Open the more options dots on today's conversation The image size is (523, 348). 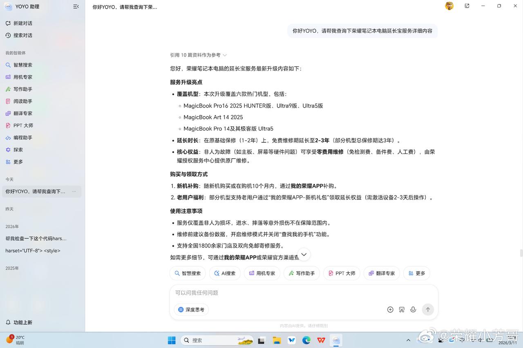tap(74, 191)
